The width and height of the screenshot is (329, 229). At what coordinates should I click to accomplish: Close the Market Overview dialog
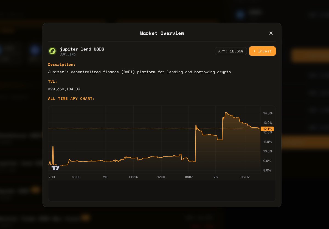pos(271,33)
